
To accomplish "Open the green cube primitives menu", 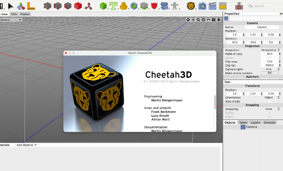I will click(x=103, y=6).
